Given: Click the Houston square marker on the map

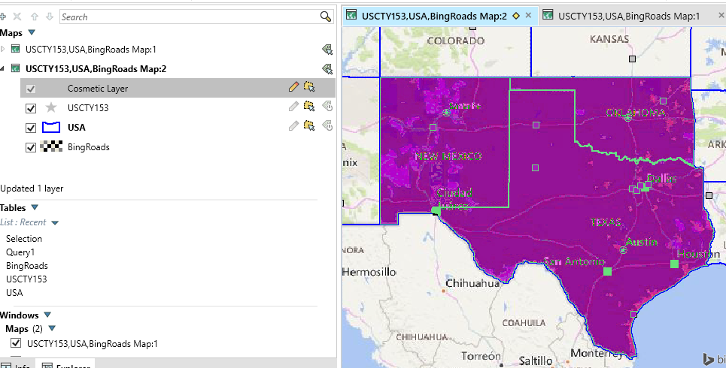Looking at the screenshot, I should [x=674, y=264].
